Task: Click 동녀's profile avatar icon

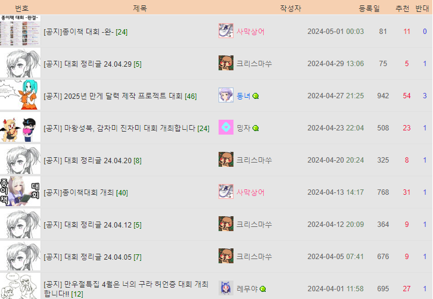Action: point(226,95)
